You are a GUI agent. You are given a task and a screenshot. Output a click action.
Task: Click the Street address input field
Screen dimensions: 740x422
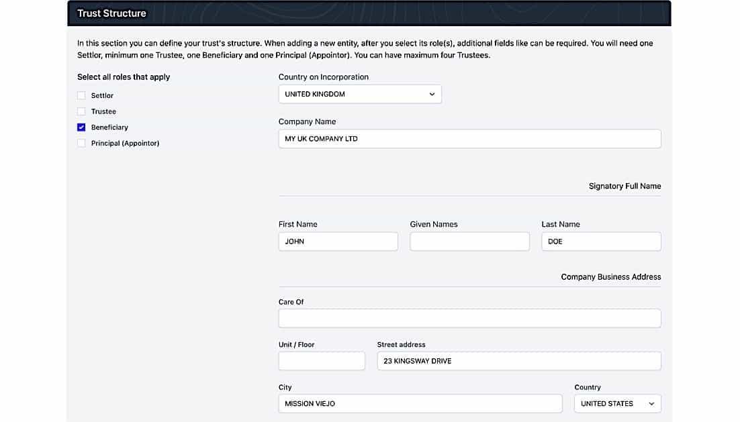click(x=518, y=361)
